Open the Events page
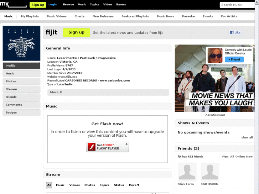The image size is (259, 194). [208, 16]
